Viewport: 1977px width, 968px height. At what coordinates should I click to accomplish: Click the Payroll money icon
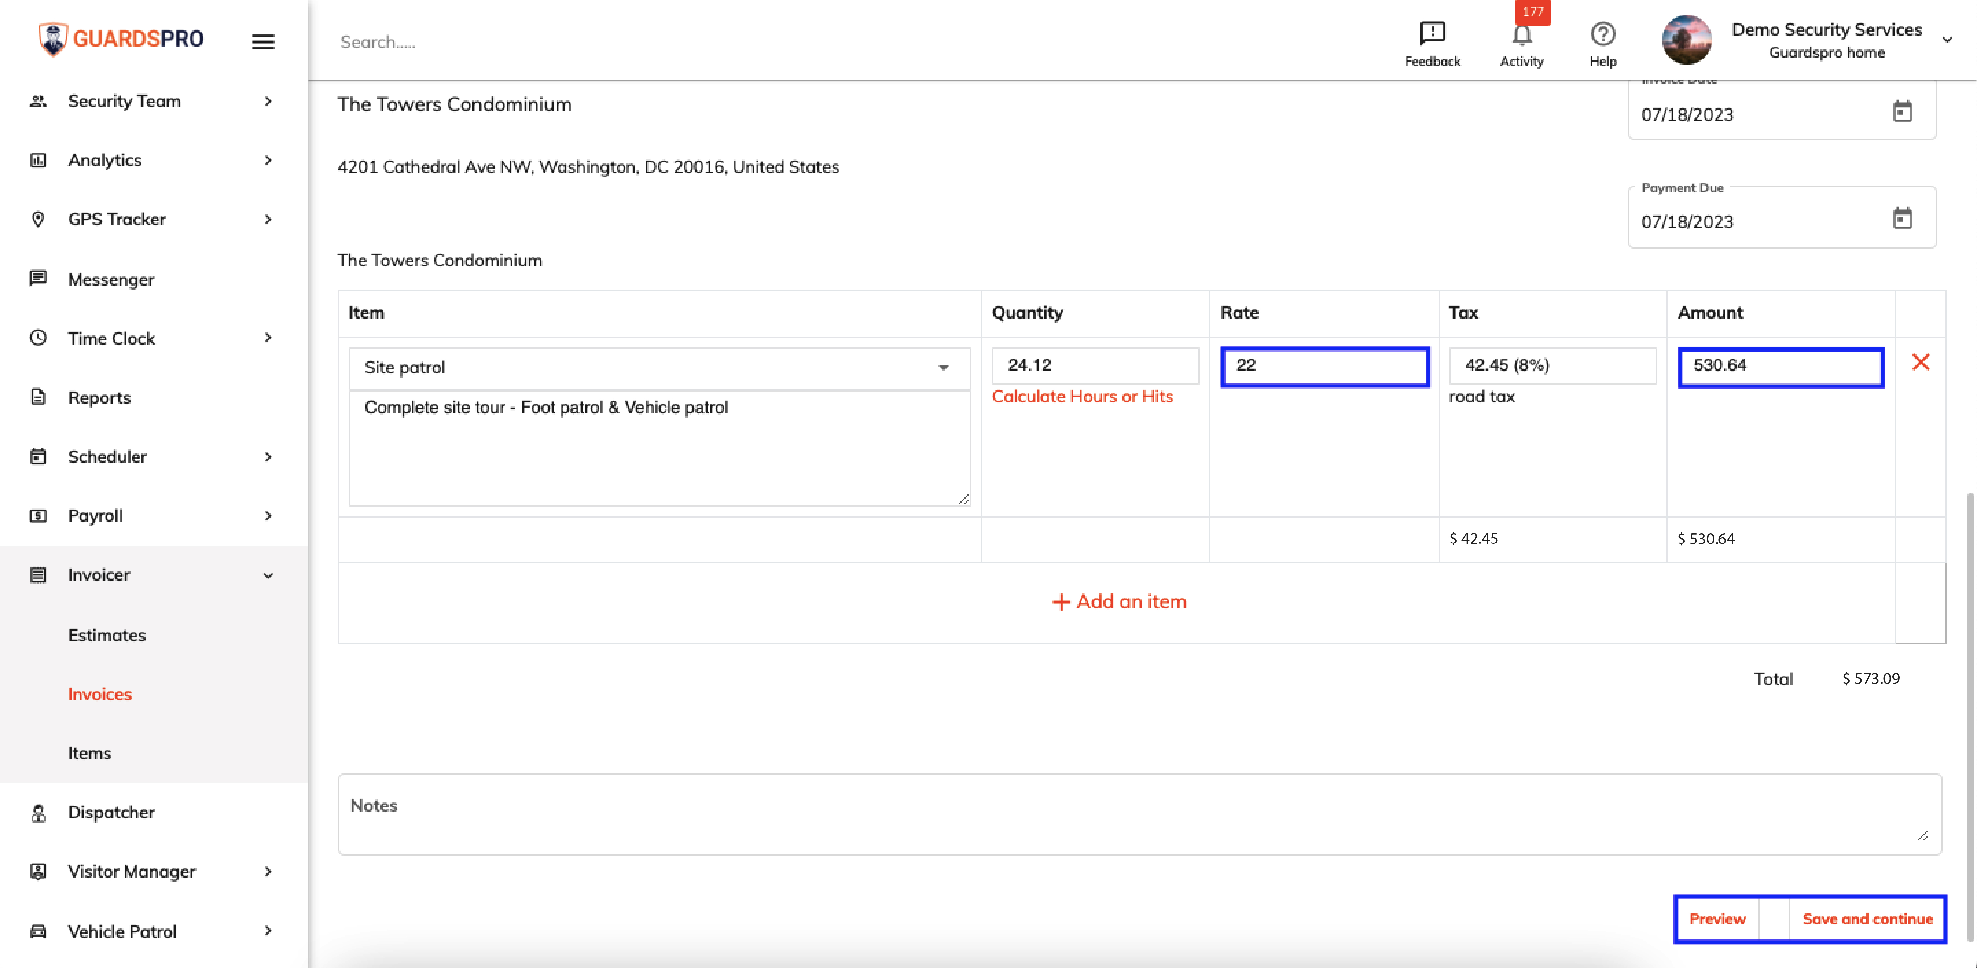click(x=38, y=515)
